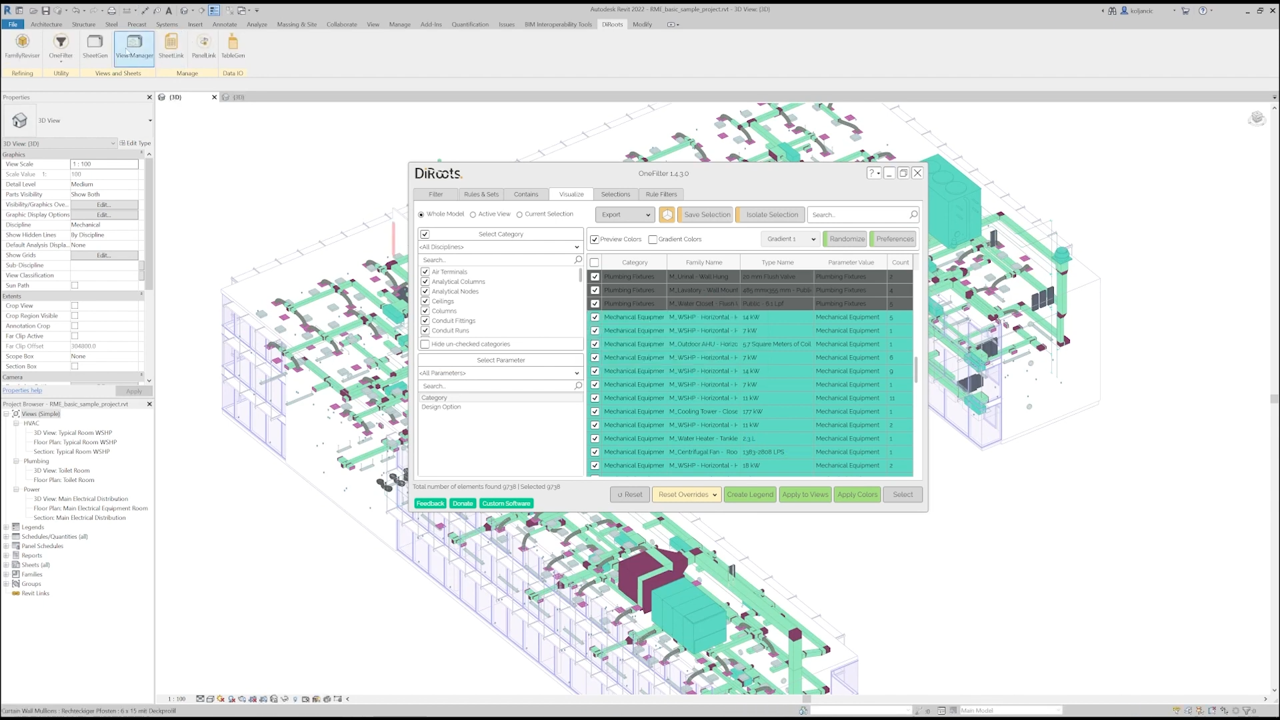
Task: Open the SheetGen tool
Action: click(95, 47)
